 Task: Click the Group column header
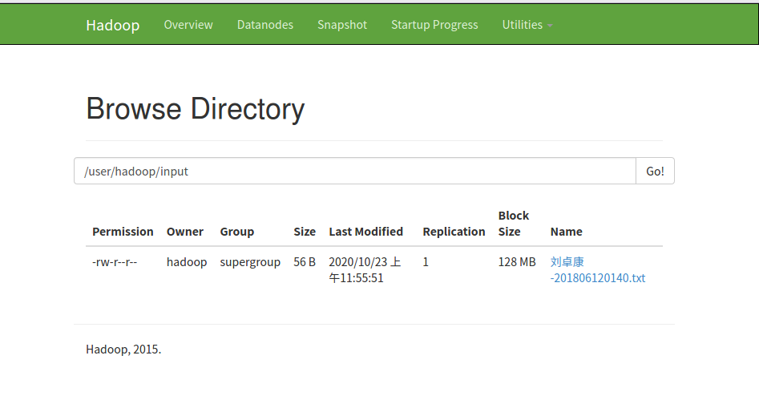click(x=237, y=232)
